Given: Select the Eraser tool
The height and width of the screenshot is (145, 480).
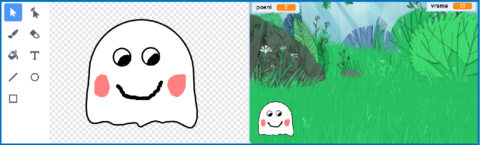Looking at the screenshot, I should click(35, 34).
